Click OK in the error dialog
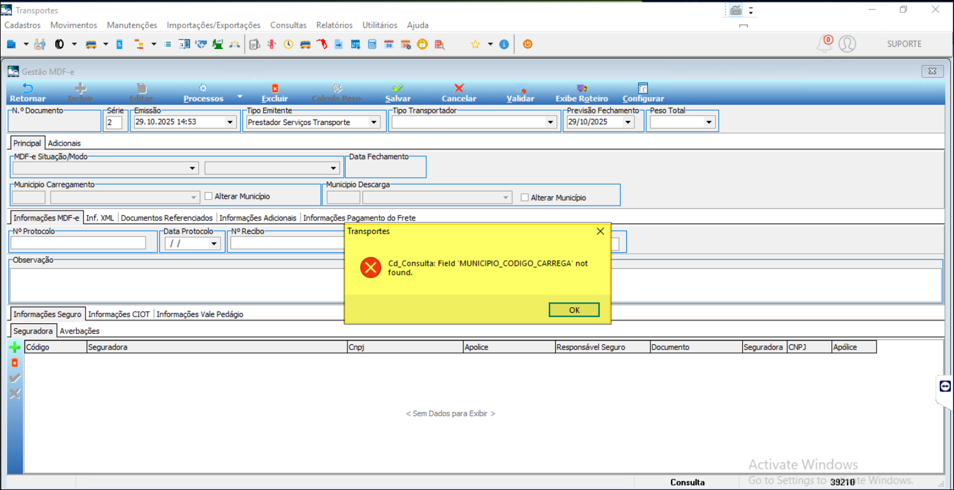This screenshot has height=490, width=954. tap(574, 310)
